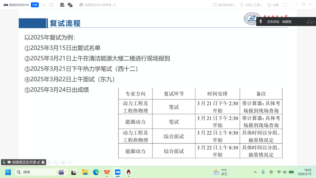The height and width of the screenshot is (178, 316).
Task: Check the network signal strength icon
Action: [44, 5]
